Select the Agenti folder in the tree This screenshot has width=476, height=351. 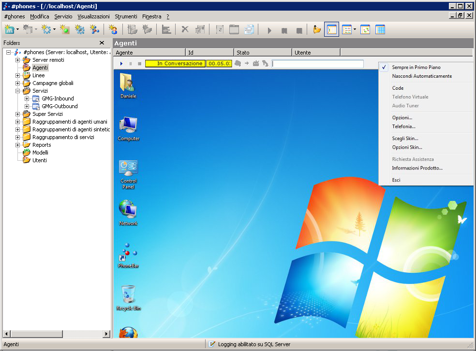coord(40,68)
